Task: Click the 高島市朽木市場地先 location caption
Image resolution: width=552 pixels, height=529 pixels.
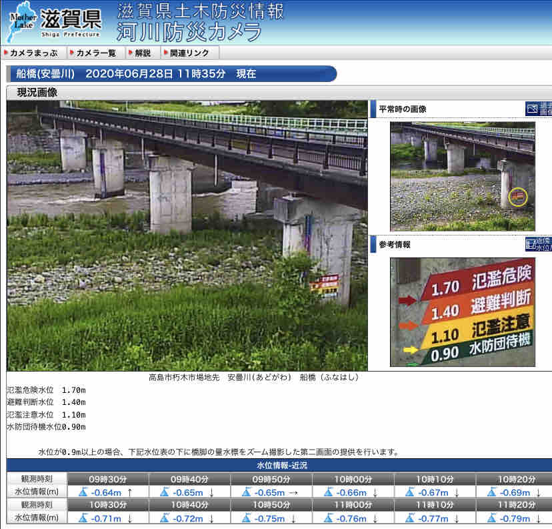Action: (x=253, y=377)
